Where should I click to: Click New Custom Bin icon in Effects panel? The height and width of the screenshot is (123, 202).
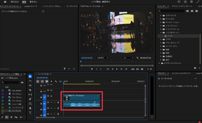(195, 68)
